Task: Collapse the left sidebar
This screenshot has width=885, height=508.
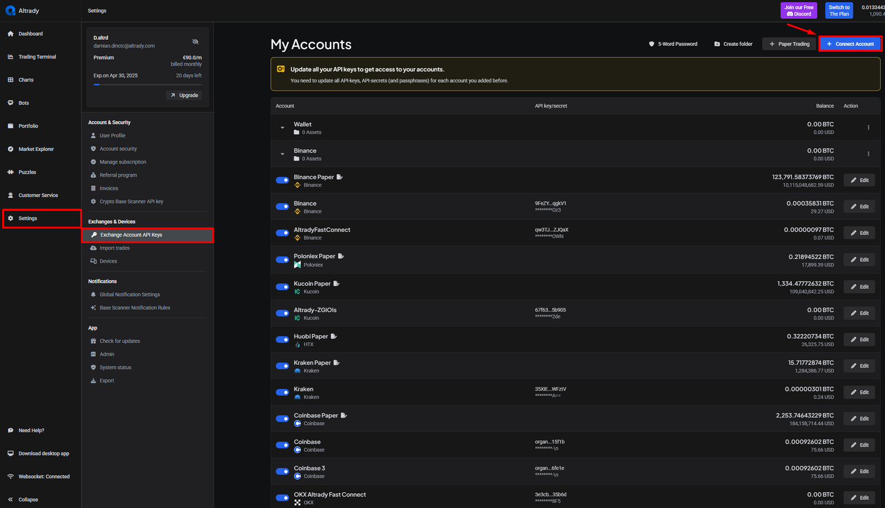Action: pos(23,500)
